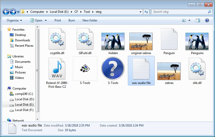Select the S-Tools help file icon
215x137 pixels.
(113, 69)
